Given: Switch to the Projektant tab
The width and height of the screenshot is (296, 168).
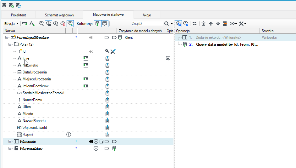Looking at the screenshot, I should [x=18, y=15].
